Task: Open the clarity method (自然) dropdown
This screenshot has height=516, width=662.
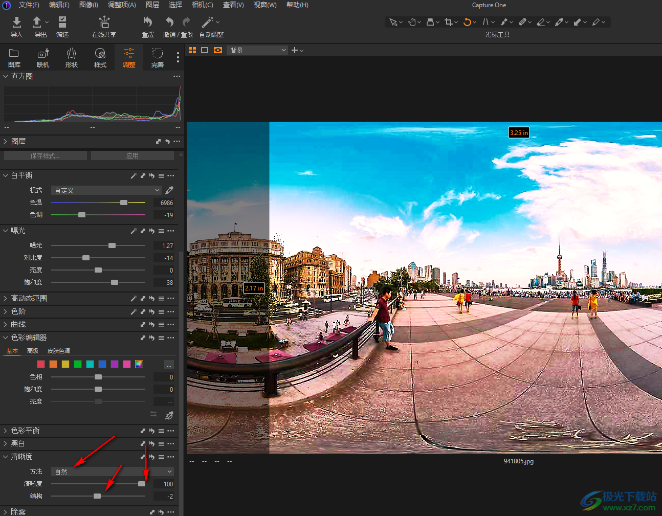Action: coord(113,472)
